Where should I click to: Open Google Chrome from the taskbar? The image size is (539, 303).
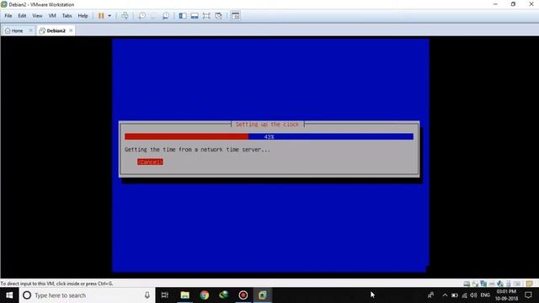click(204, 295)
